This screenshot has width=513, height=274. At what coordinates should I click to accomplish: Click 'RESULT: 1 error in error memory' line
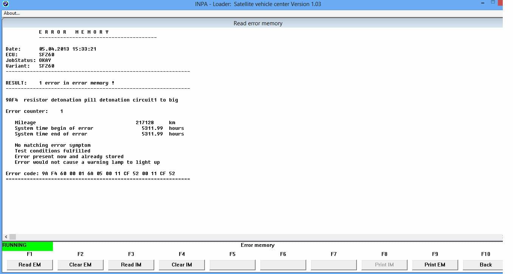[60, 83]
